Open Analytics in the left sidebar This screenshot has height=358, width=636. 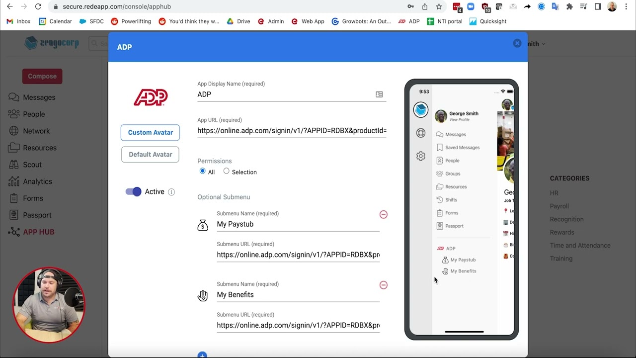pos(30,181)
